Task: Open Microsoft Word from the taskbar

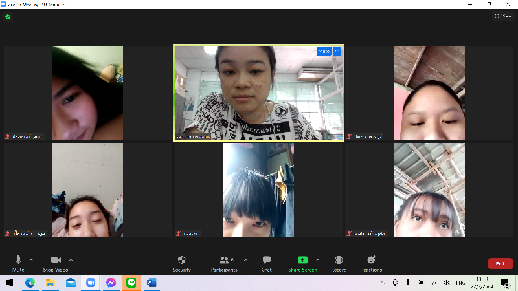Action: click(x=152, y=283)
